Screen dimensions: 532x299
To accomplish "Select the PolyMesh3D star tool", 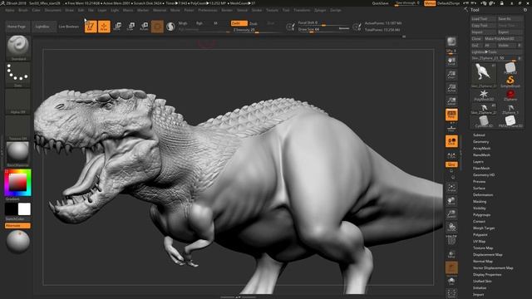I will pos(484,95).
